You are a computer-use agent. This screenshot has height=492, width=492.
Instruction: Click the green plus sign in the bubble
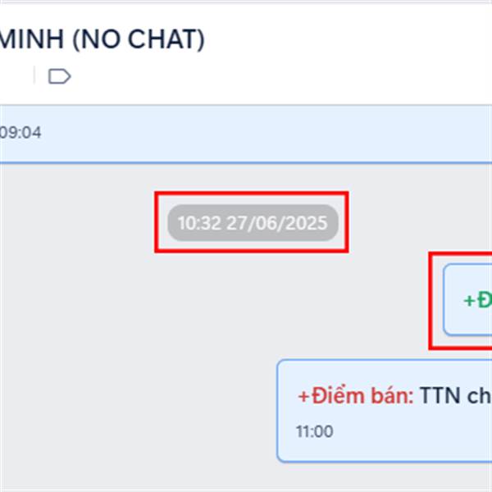(469, 301)
